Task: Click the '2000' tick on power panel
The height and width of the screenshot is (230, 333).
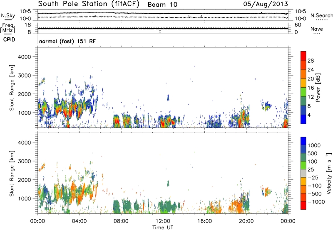Action: (25, 94)
